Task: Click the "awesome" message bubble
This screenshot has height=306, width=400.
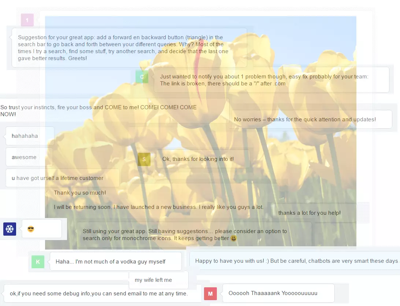Action: tap(29, 157)
